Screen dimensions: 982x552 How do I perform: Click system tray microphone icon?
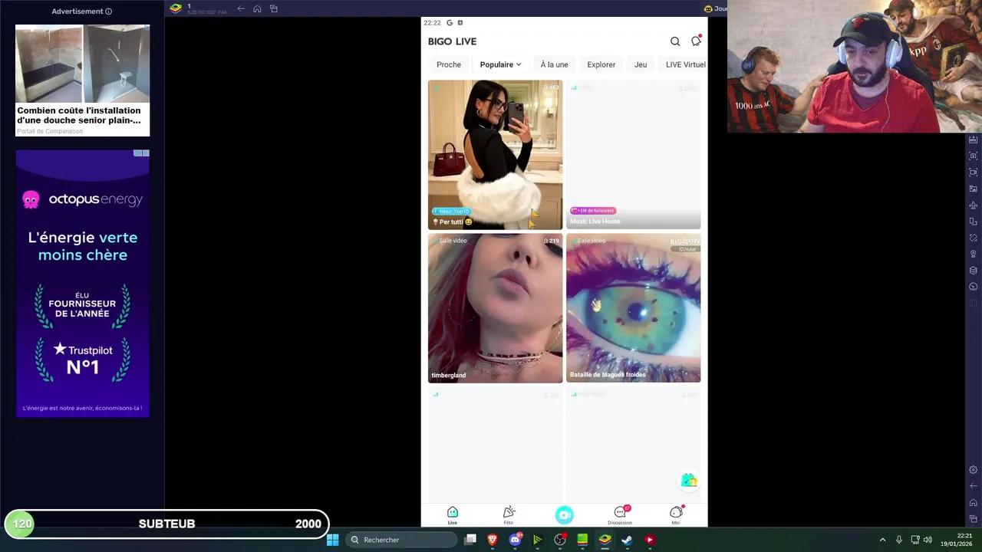pyautogui.click(x=899, y=540)
